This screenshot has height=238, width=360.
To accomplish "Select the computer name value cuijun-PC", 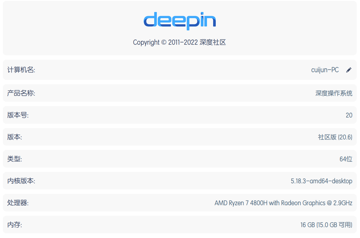I will tap(325, 70).
